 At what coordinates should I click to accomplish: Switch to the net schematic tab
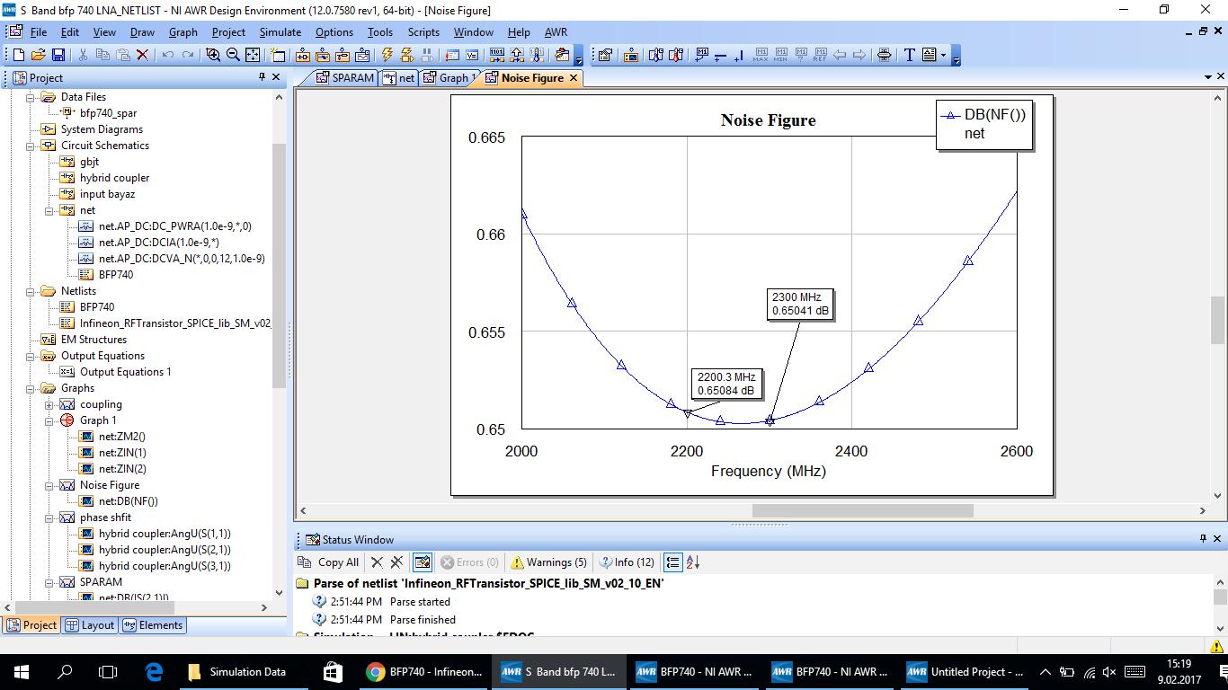click(399, 78)
